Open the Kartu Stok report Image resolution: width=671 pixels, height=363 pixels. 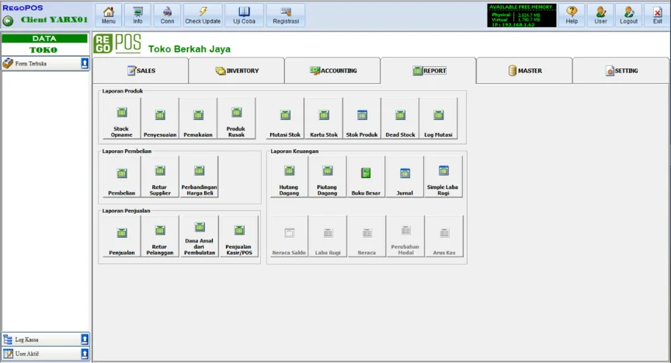pyautogui.click(x=324, y=119)
